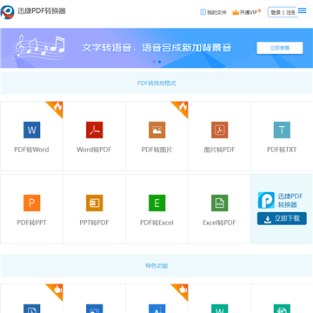Select the first banner carousel dot

coord(154,62)
